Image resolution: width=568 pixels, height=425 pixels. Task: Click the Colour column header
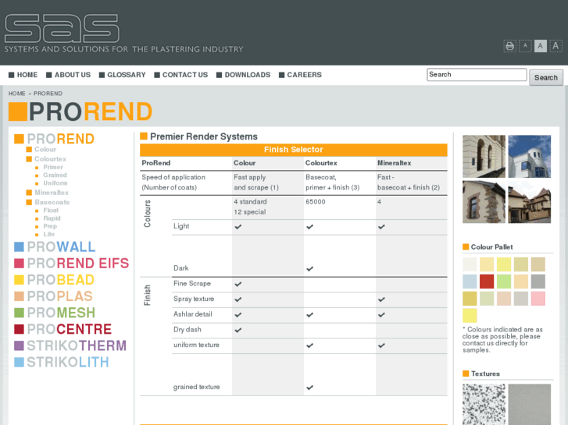245,163
